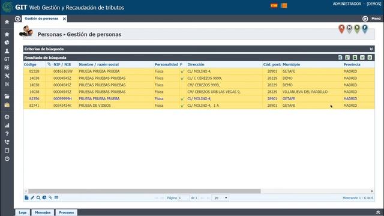Image resolution: width=384 pixels, height=216 pixels.
Task: Select the Spanish flag language
Action: pyautogui.click(x=274, y=5)
